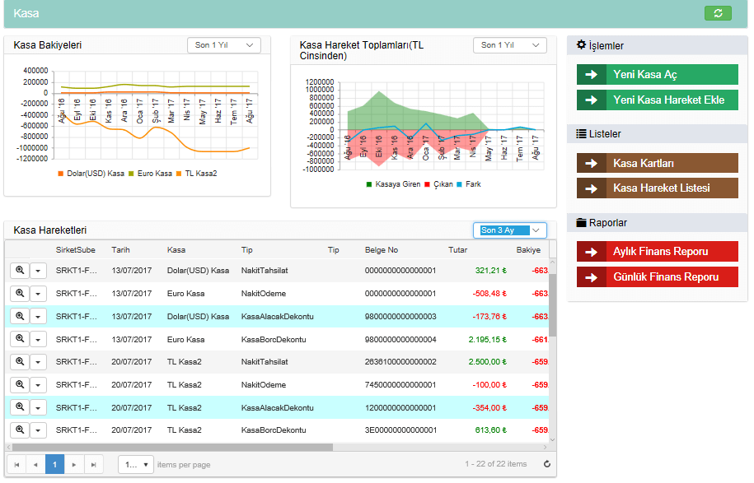Click the table's vertical scrollbar
754x483 pixels.
(x=552, y=304)
